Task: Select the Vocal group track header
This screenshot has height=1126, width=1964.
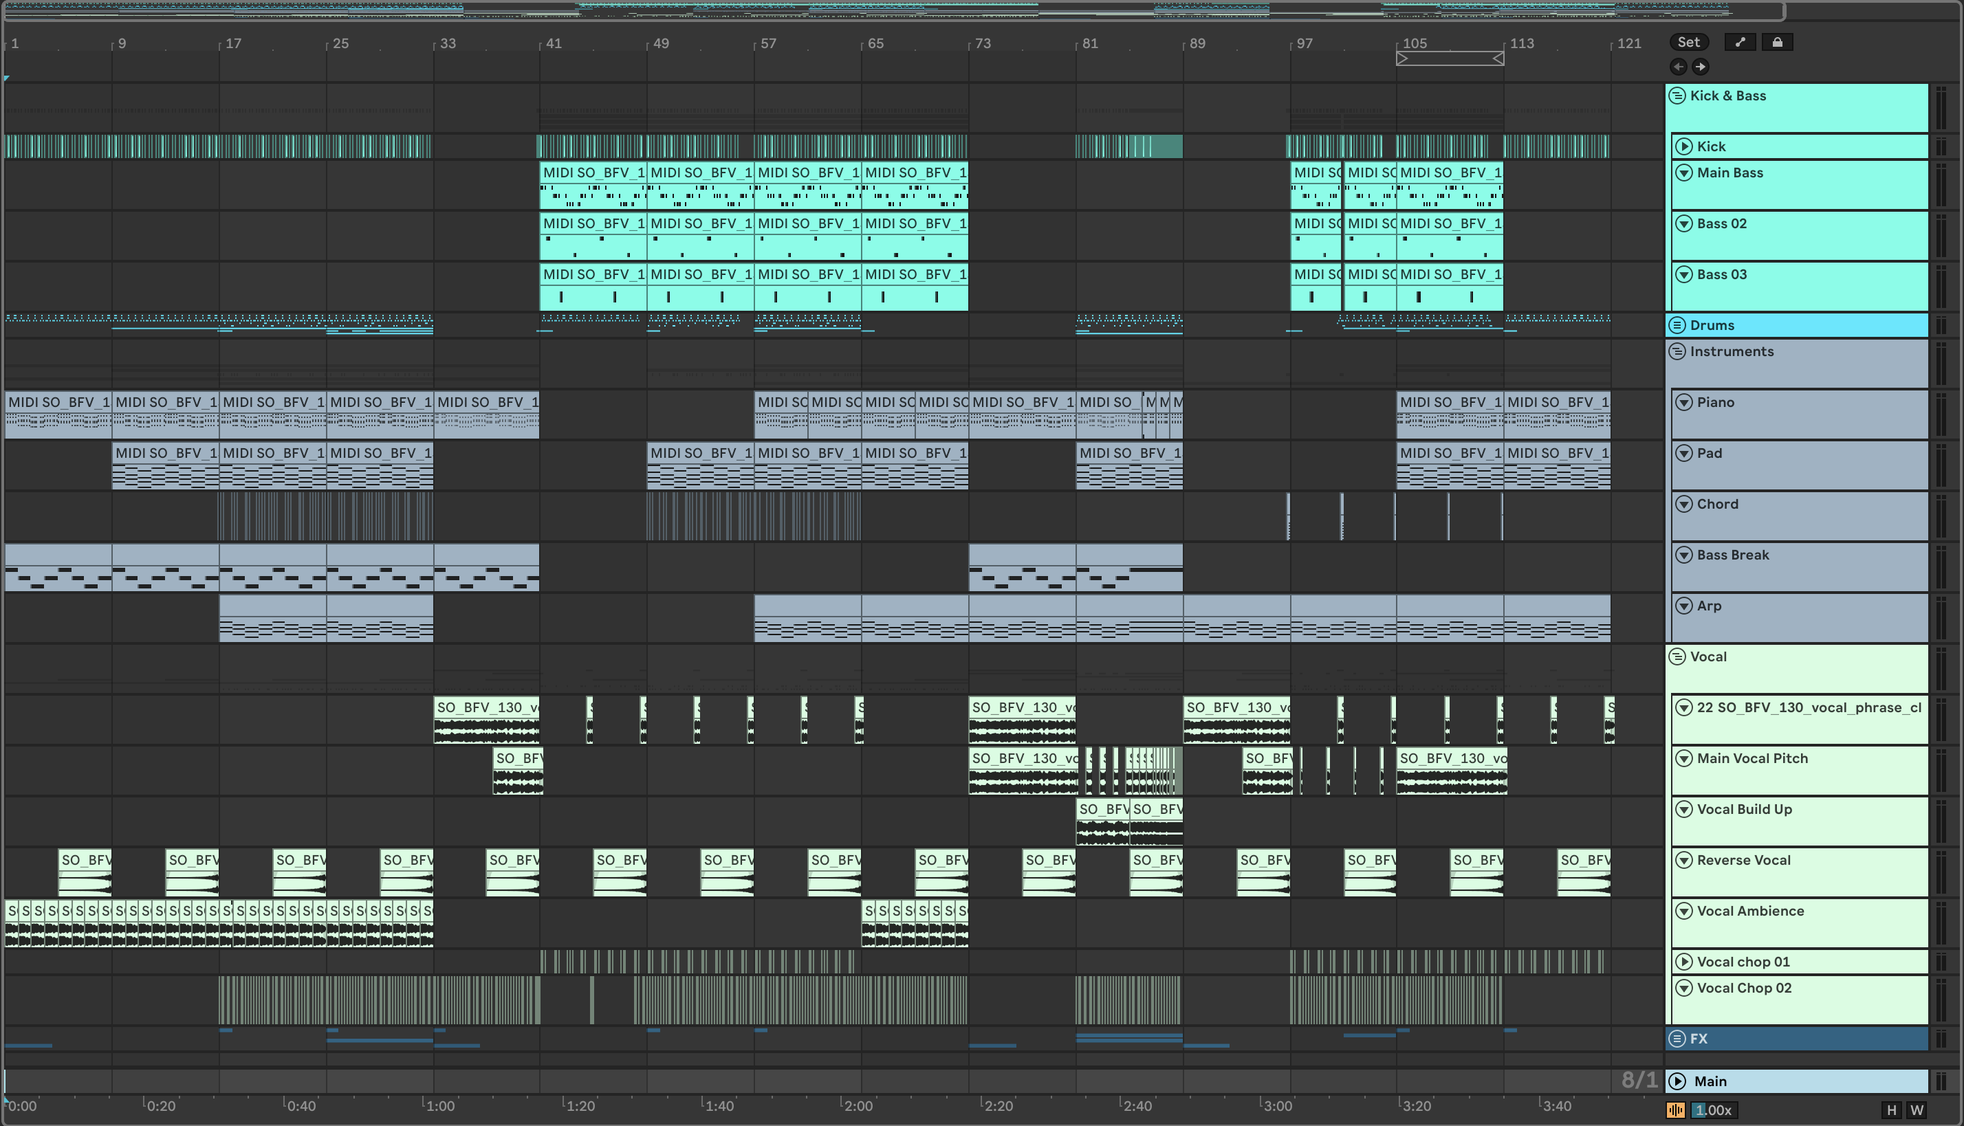Action: tap(1796, 669)
